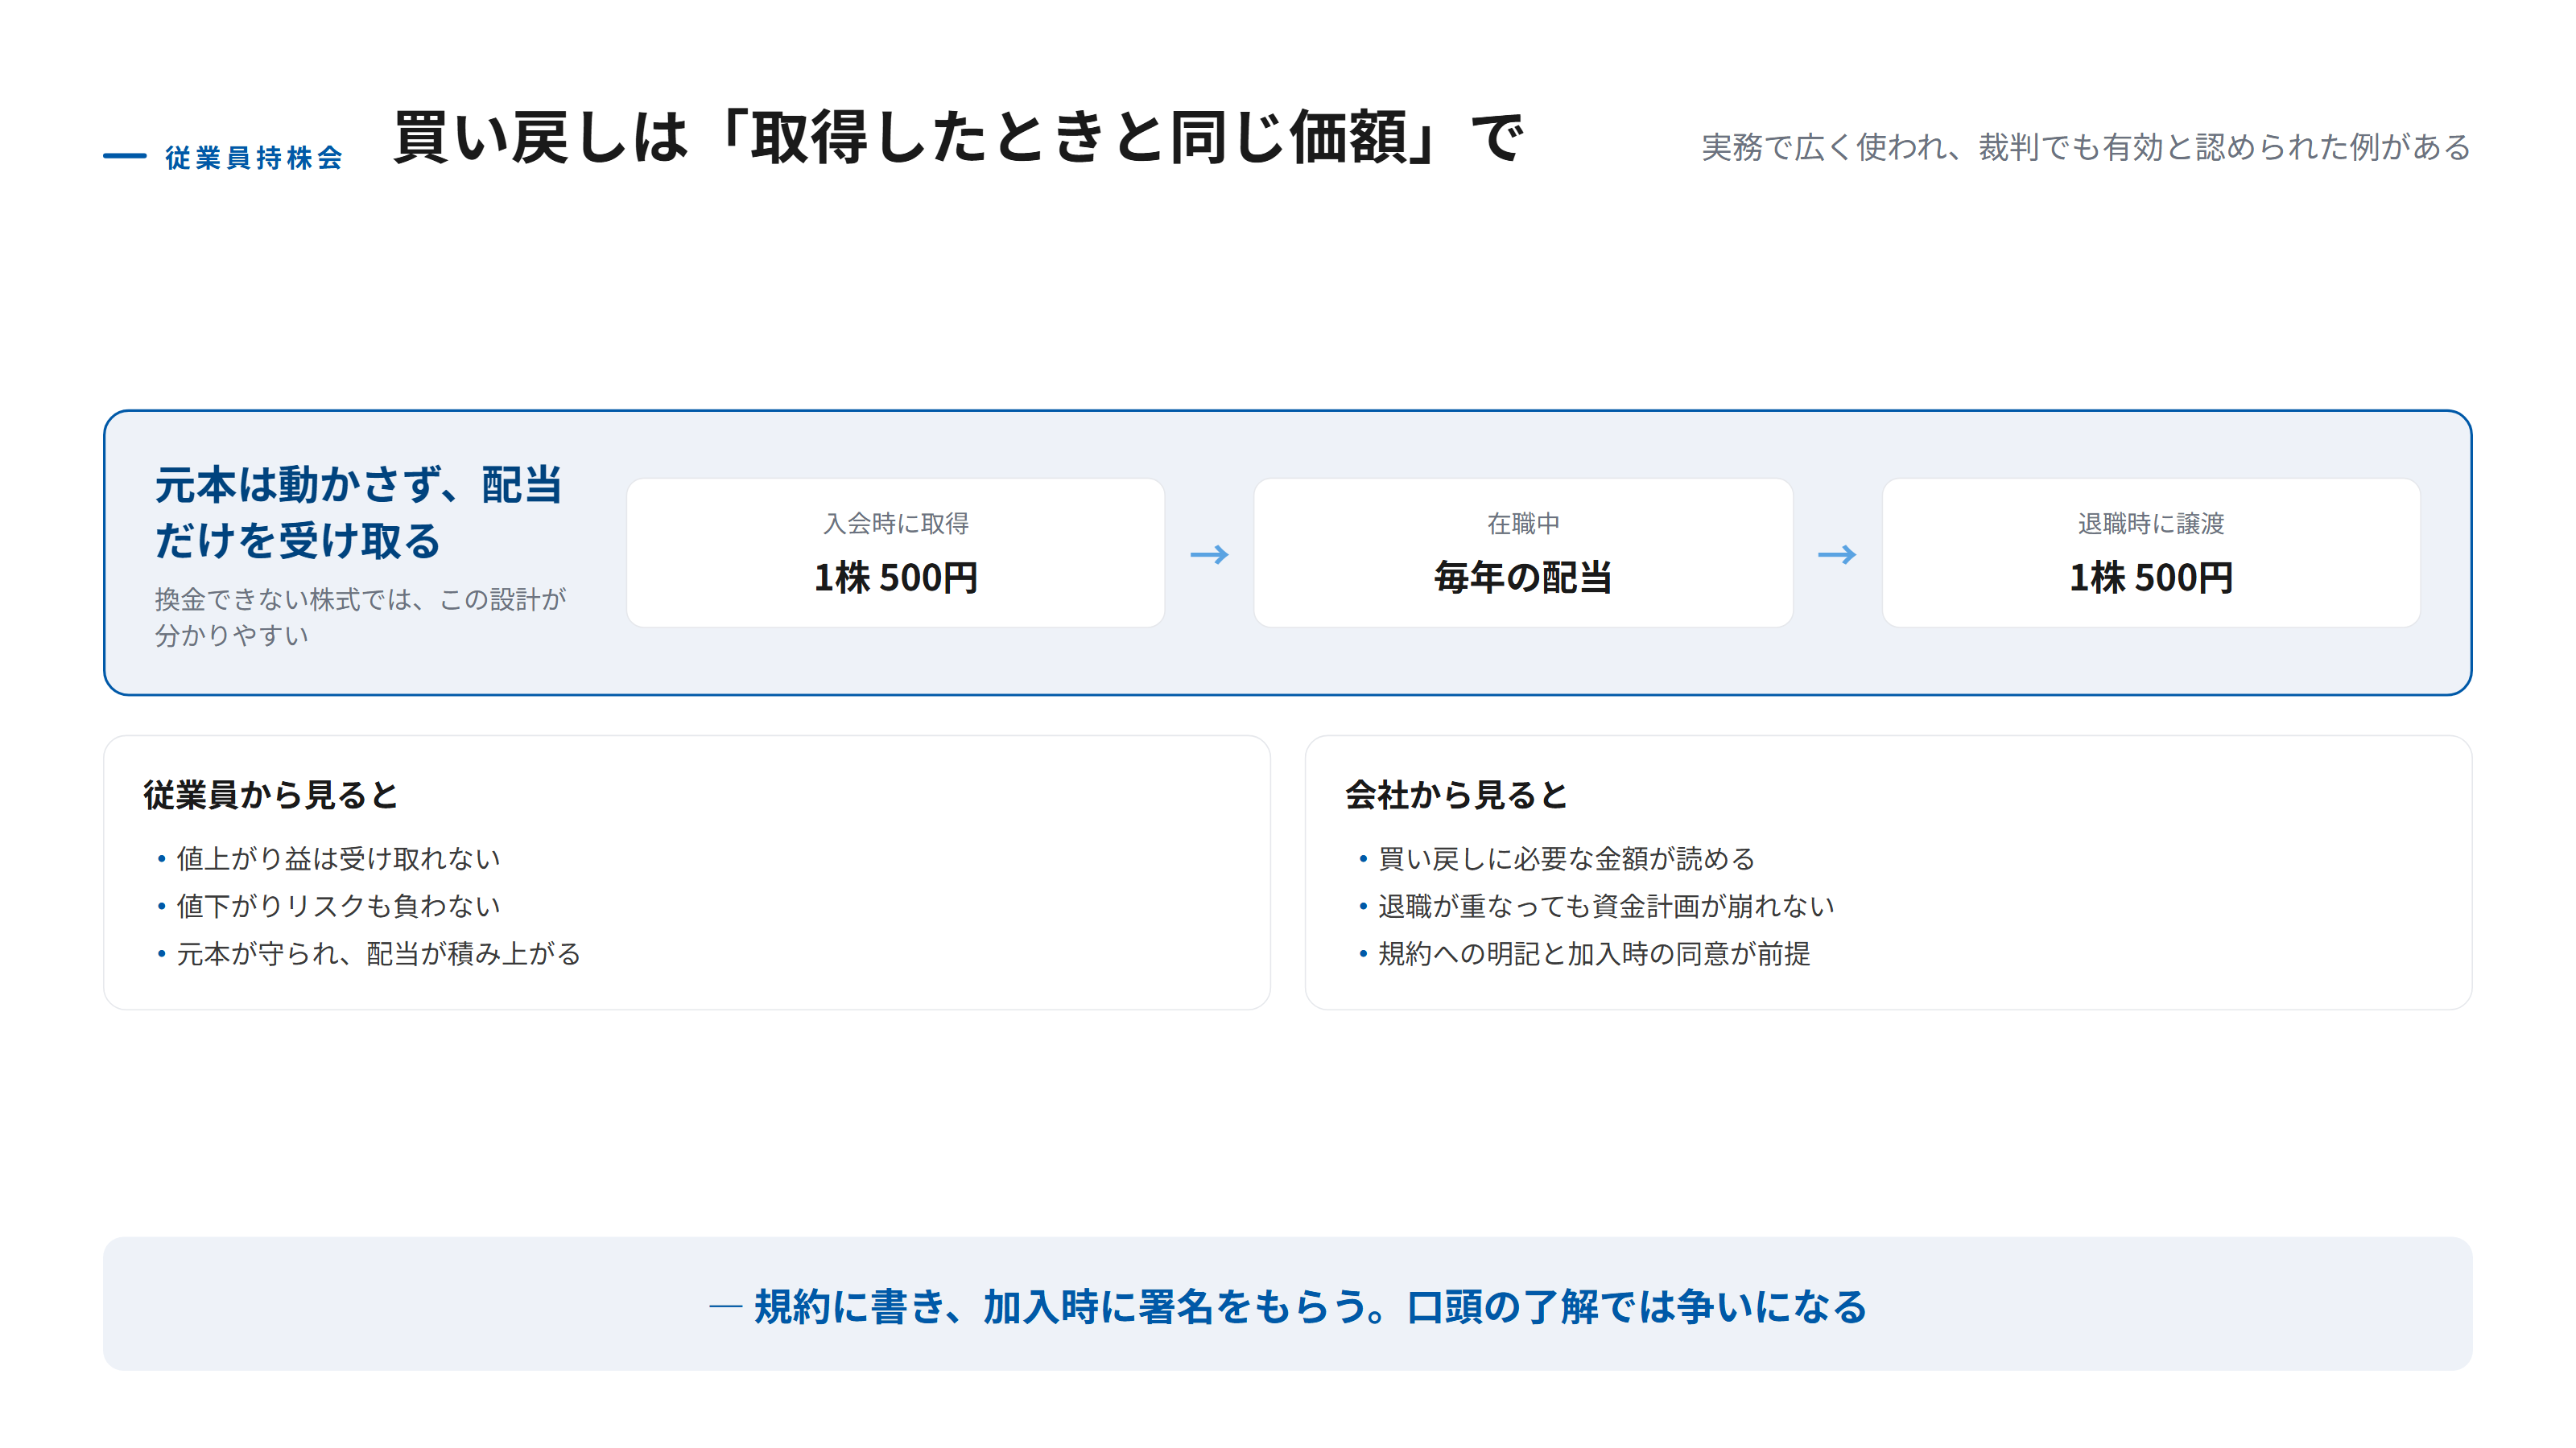
Task: Click the 会社から見ると heading
Action: [1456, 795]
